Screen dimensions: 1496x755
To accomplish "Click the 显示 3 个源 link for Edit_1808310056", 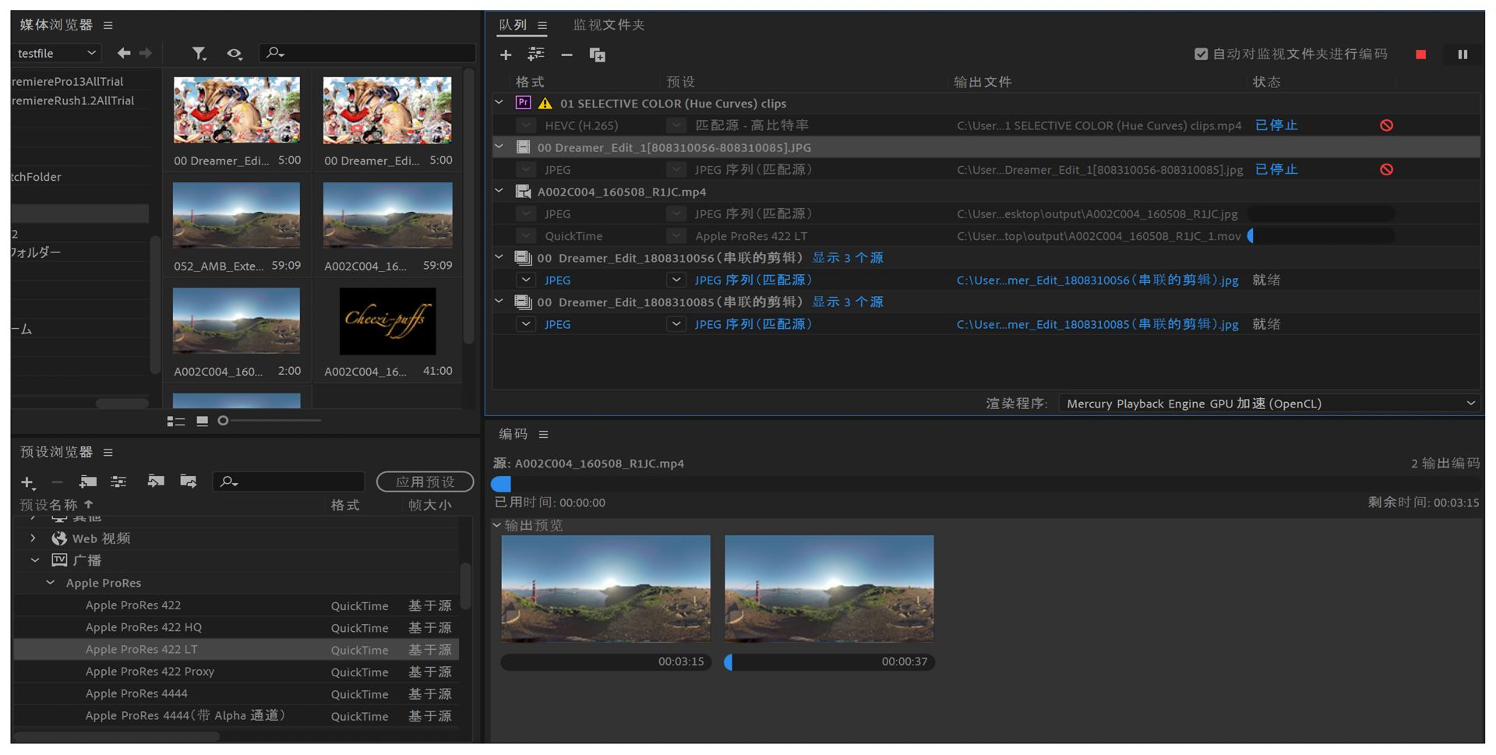I will click(x=848, y=258).
